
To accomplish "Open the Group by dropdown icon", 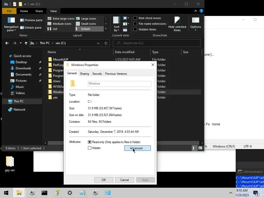I will coord(126,18).
